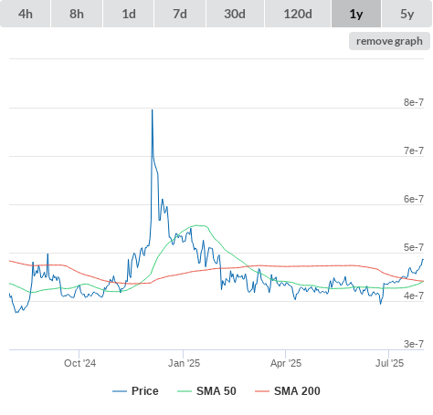Choose the 1d chart interval
Screen dimensions: 433x415
[x=129, y=14]
